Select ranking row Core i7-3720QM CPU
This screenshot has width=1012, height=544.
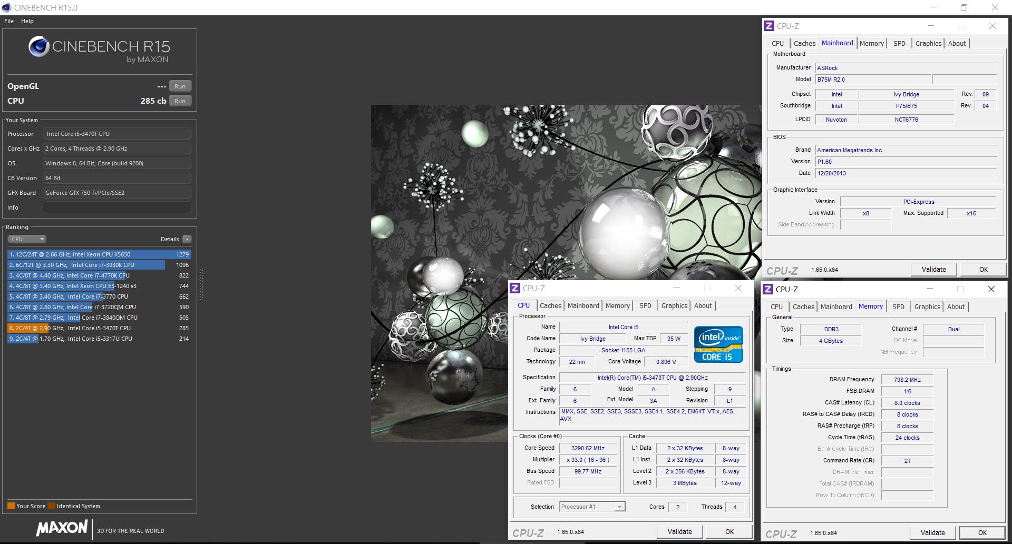[99, 307]
